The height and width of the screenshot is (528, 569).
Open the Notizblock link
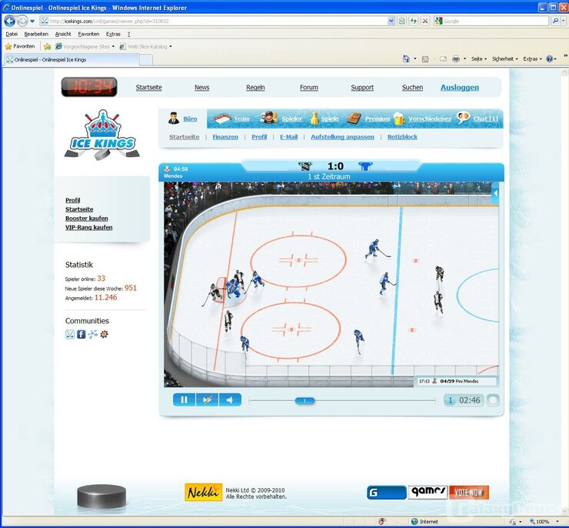(402, 137)
